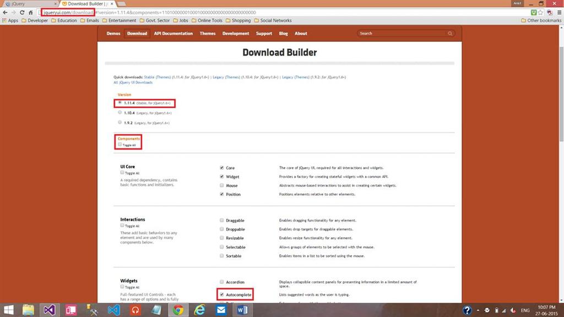Toggle All components checkbox
The width and height of the screenshot is (564, 317).
pyautogui.click(x=120, y=145)
